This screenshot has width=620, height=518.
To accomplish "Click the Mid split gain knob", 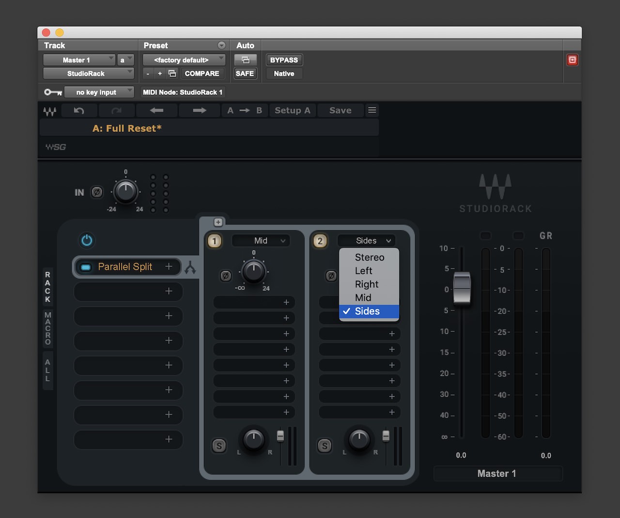I will tap(253, 271).
